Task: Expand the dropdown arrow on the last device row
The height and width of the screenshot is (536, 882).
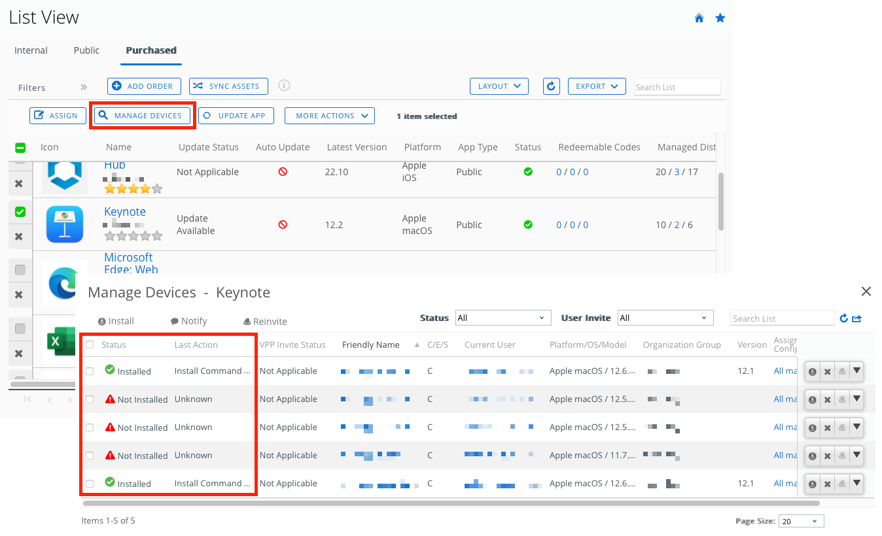Action: 857,483
